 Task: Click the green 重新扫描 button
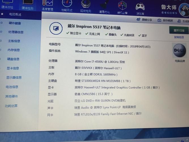tap(179, 30)
